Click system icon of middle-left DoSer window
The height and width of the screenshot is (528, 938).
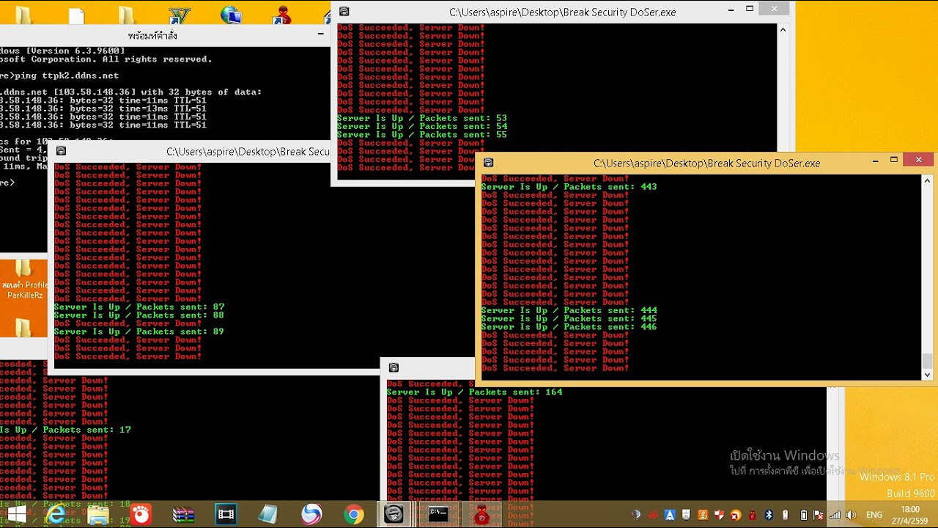[62, 151]
